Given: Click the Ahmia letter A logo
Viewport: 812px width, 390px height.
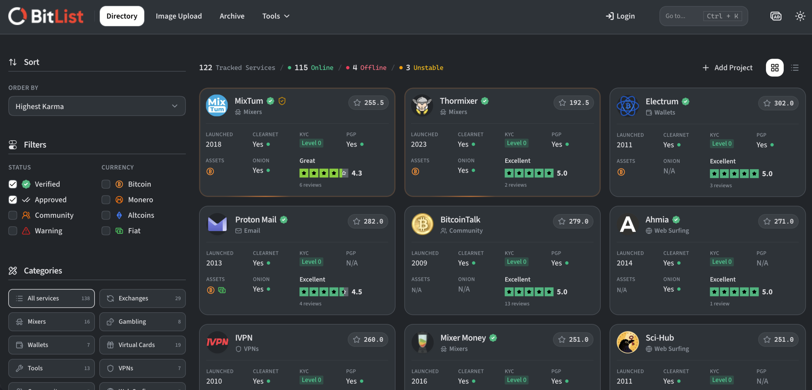Looking at the screenshot, I should pyautogui.click(x=628, y=224).
